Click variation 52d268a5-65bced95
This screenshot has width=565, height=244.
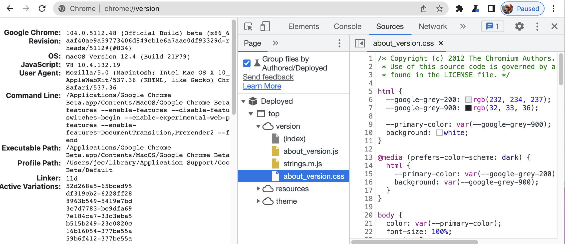(x=99, y=186)
